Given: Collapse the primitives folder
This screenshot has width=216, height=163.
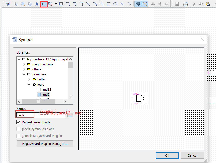Looking at the screenshot, I should (24, 74).
